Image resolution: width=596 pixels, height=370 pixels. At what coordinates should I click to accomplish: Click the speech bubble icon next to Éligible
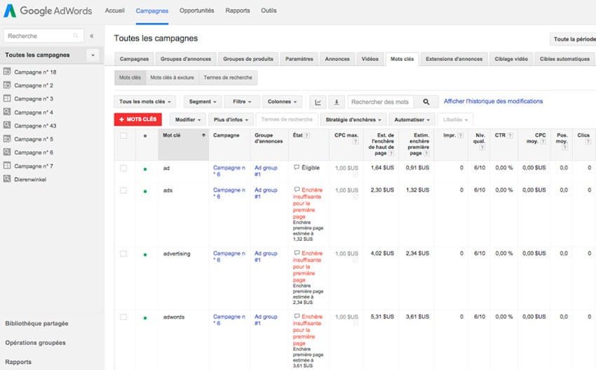pos(297,168)
